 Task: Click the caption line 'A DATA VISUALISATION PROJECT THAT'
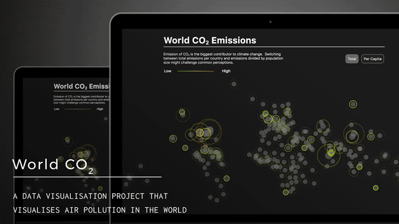pyautogui.click(x=90, y=196)
